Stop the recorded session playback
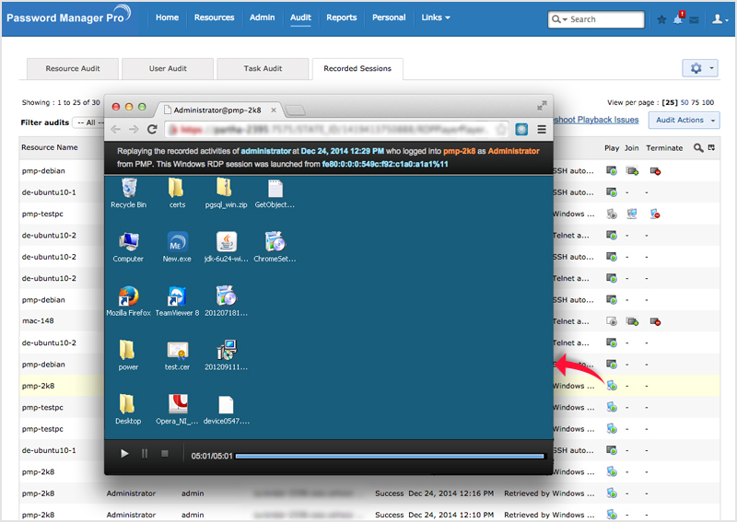The image size is (737, 522). [165, 453]
